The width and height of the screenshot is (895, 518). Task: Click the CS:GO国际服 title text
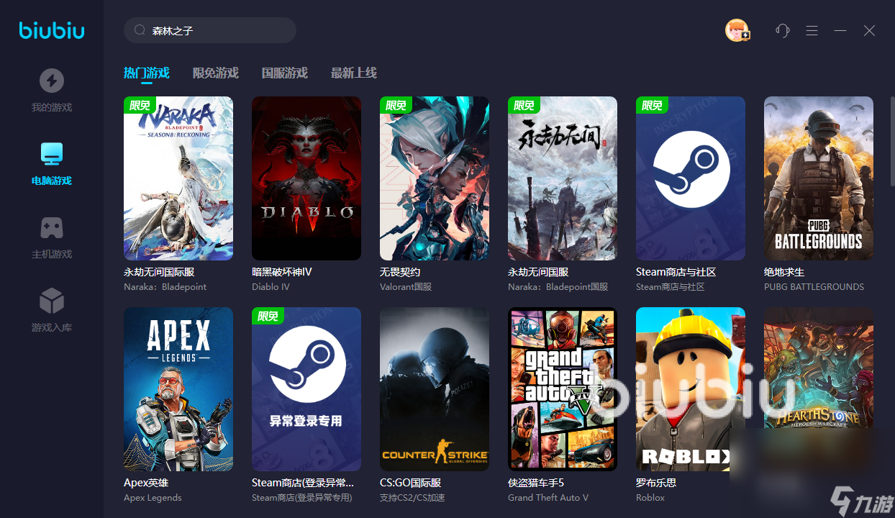click(x=411, y=483)
